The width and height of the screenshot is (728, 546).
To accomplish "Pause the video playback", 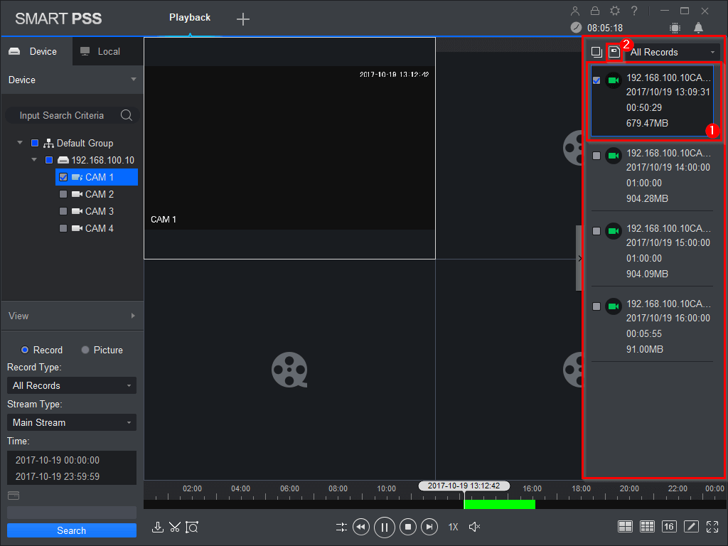I will coord(384,527).
